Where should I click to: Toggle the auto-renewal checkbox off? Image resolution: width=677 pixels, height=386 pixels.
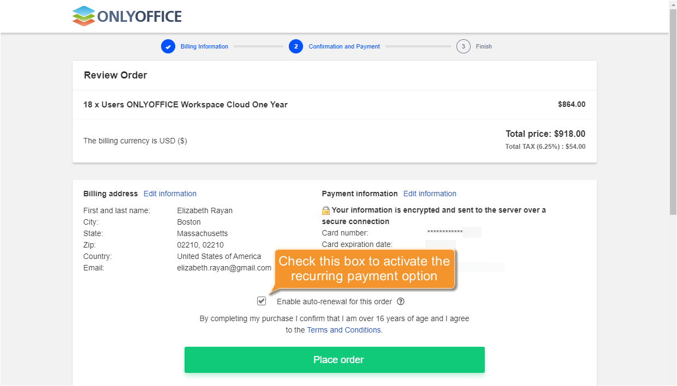(262, 301)
